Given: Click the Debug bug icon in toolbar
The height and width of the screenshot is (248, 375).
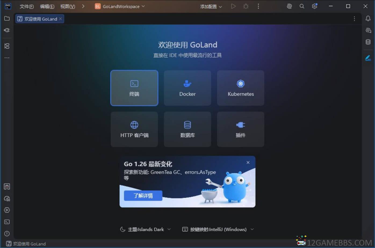Looking at the screenshot, I should (x=246, y=6).
